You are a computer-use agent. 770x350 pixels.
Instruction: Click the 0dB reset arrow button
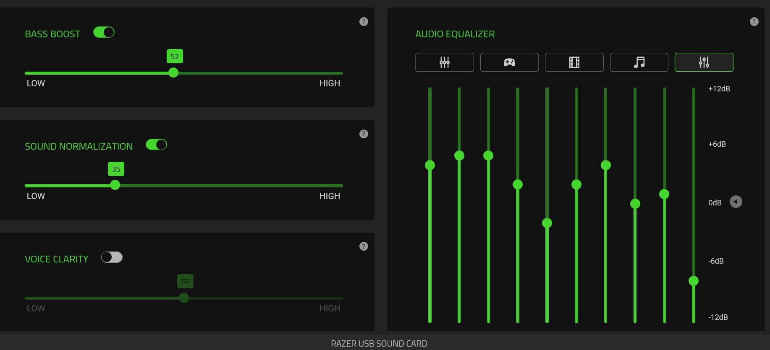[x=736, y=202]
